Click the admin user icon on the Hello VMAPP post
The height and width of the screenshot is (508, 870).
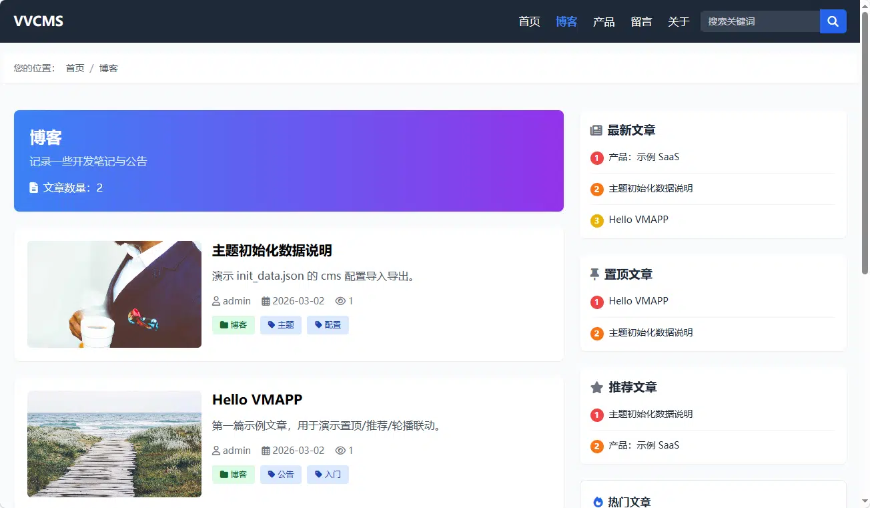coord(216,451)
